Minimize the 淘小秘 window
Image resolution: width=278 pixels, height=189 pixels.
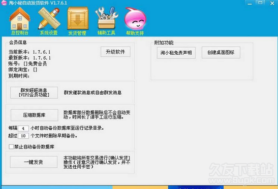250,3
